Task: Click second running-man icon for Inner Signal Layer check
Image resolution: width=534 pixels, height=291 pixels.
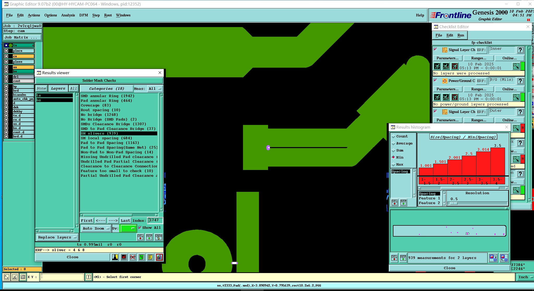Action: (446, 66)
